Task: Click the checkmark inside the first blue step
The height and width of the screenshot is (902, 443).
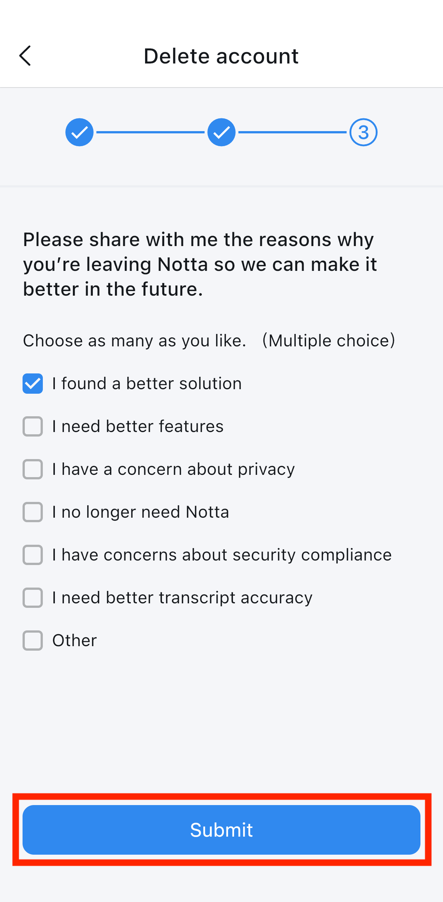Action: coord(79,132)
